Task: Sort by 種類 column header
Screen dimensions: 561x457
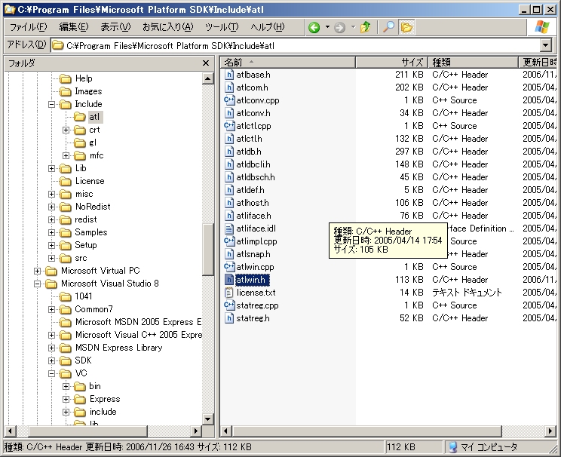Action: [x=473, y=63]
